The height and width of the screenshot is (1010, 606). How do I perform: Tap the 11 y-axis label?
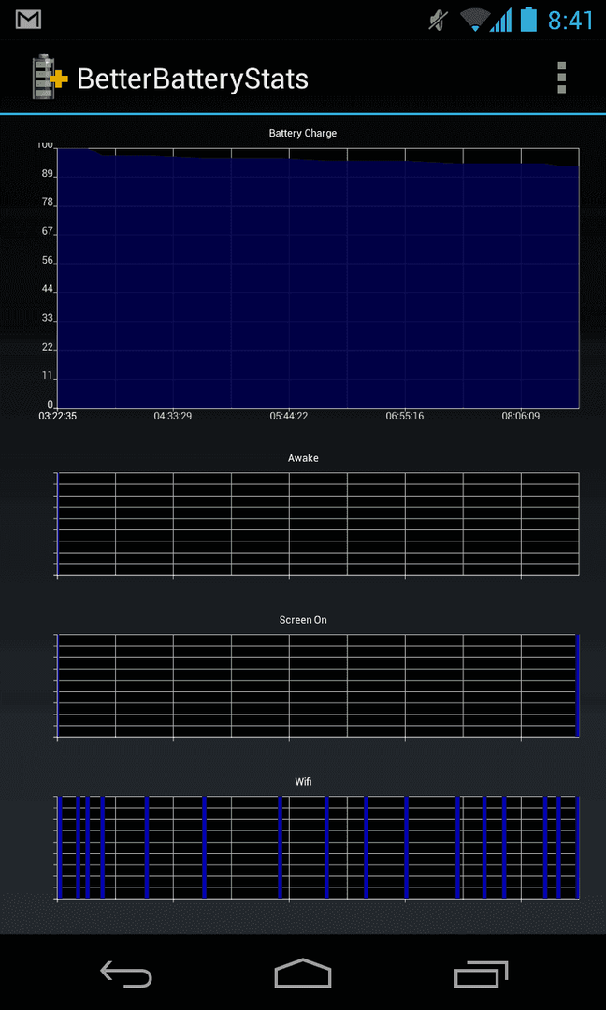point(47,377)
